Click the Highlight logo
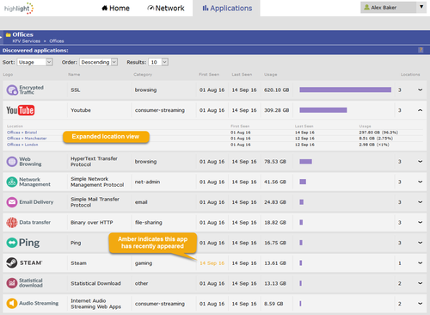This screenshot has height=315, width=430. (x=19, y=9)
